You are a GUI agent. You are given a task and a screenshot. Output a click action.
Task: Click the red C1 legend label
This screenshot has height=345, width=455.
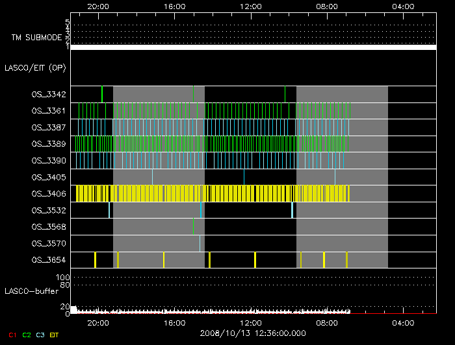[x=12, y=334]
